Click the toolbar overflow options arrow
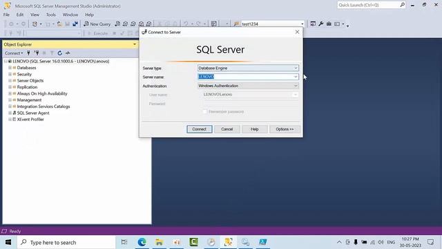The image size is (442, 249). [348, 26]
